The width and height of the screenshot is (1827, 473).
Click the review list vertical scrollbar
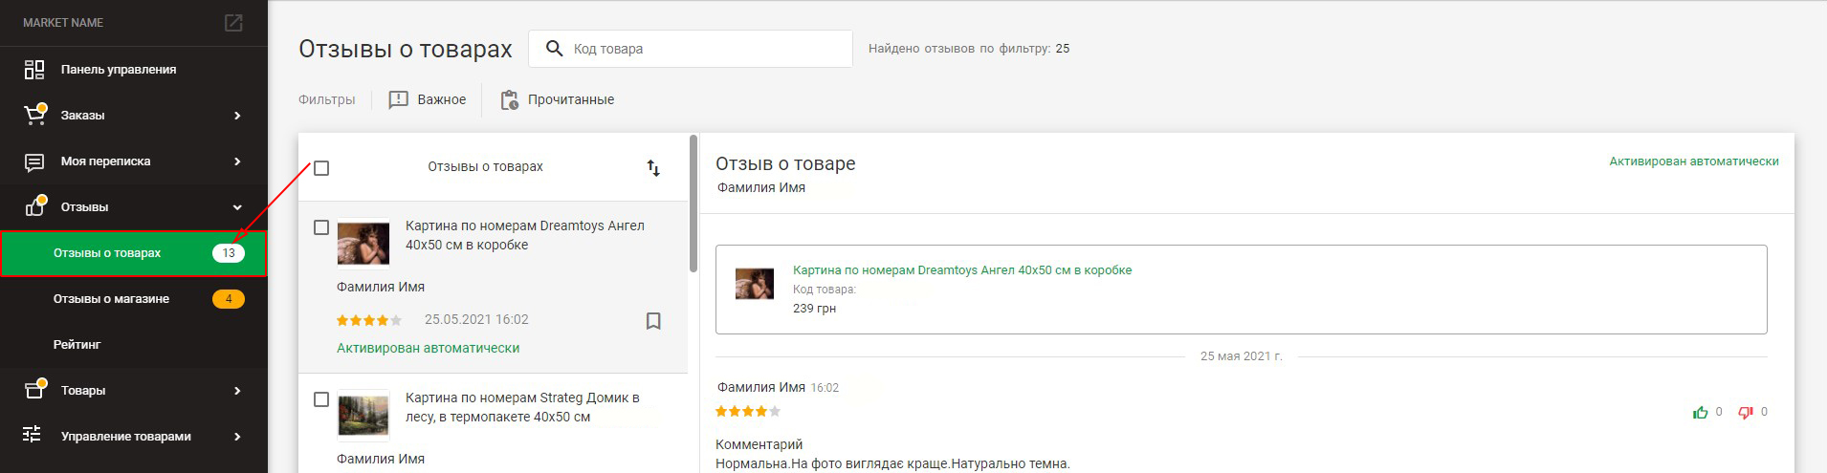point(693,204)
